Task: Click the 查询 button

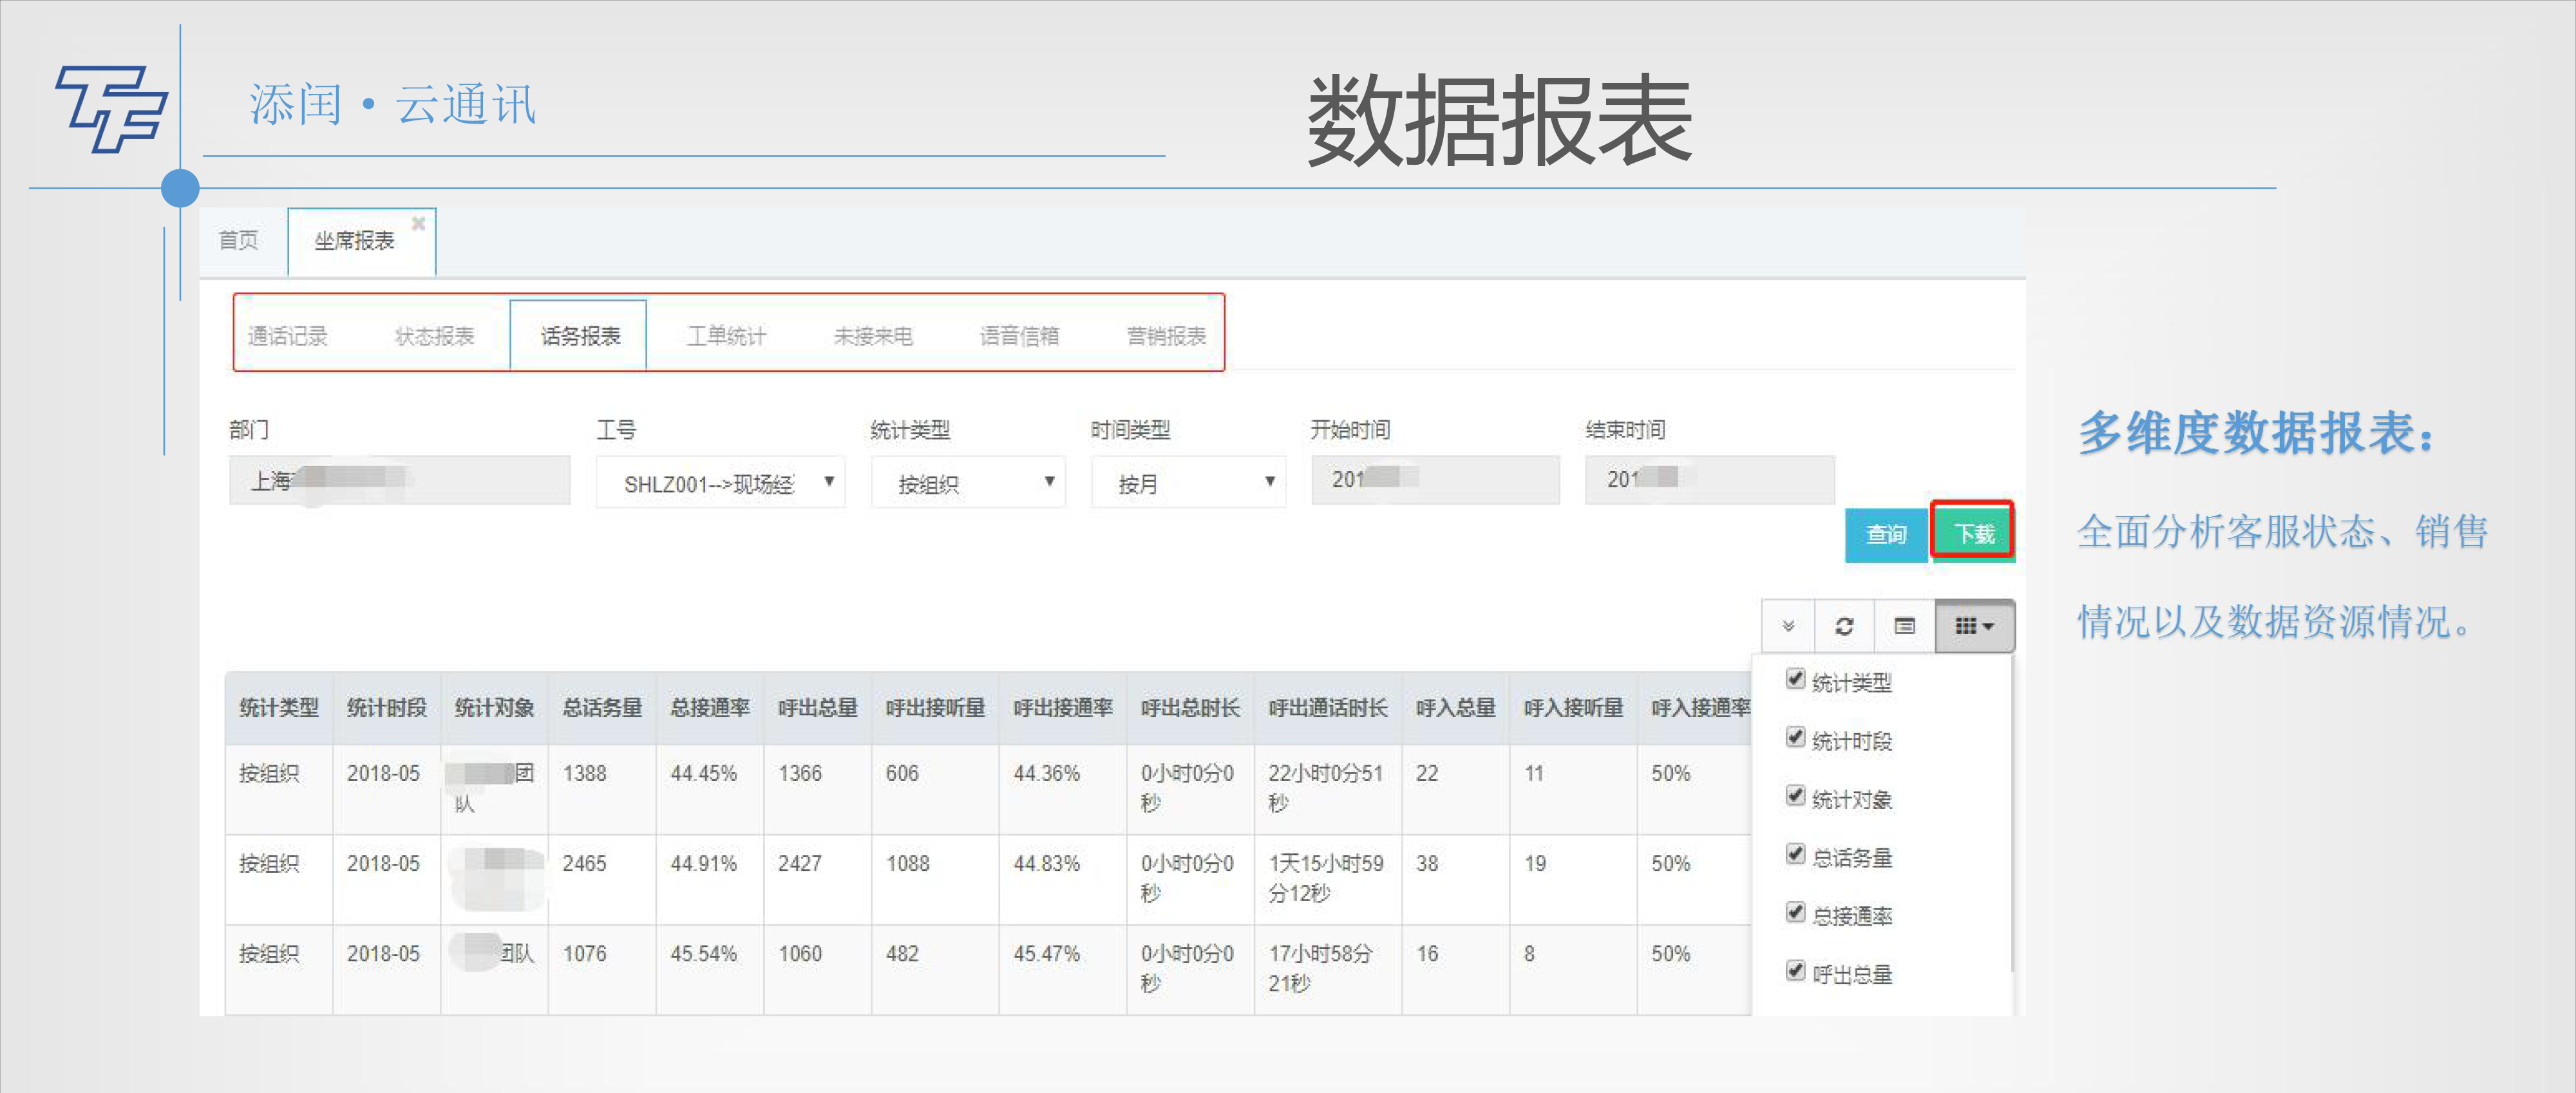Action: (1885, 536)
